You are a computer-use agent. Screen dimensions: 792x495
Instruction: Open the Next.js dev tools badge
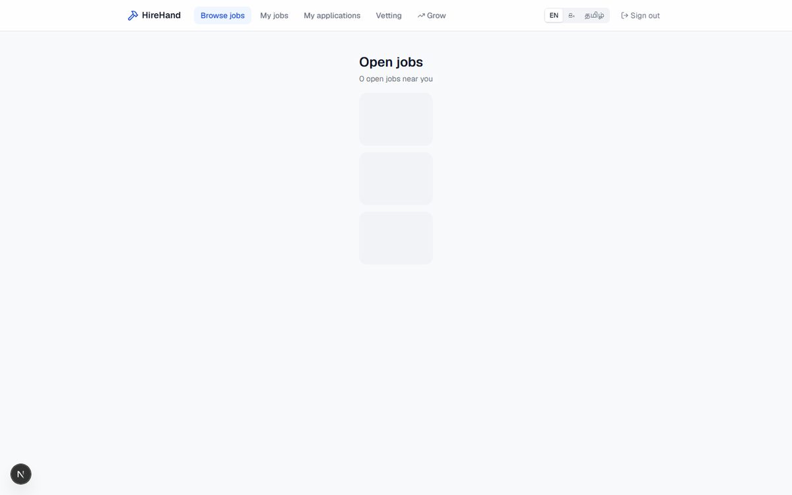pyautogui.click(x=21, y=474)
